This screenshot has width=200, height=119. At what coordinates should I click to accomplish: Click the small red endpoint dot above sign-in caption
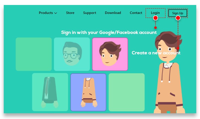pos(155,28)
